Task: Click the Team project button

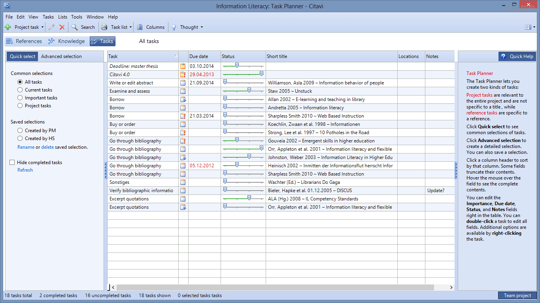Action: pos(517,296)
